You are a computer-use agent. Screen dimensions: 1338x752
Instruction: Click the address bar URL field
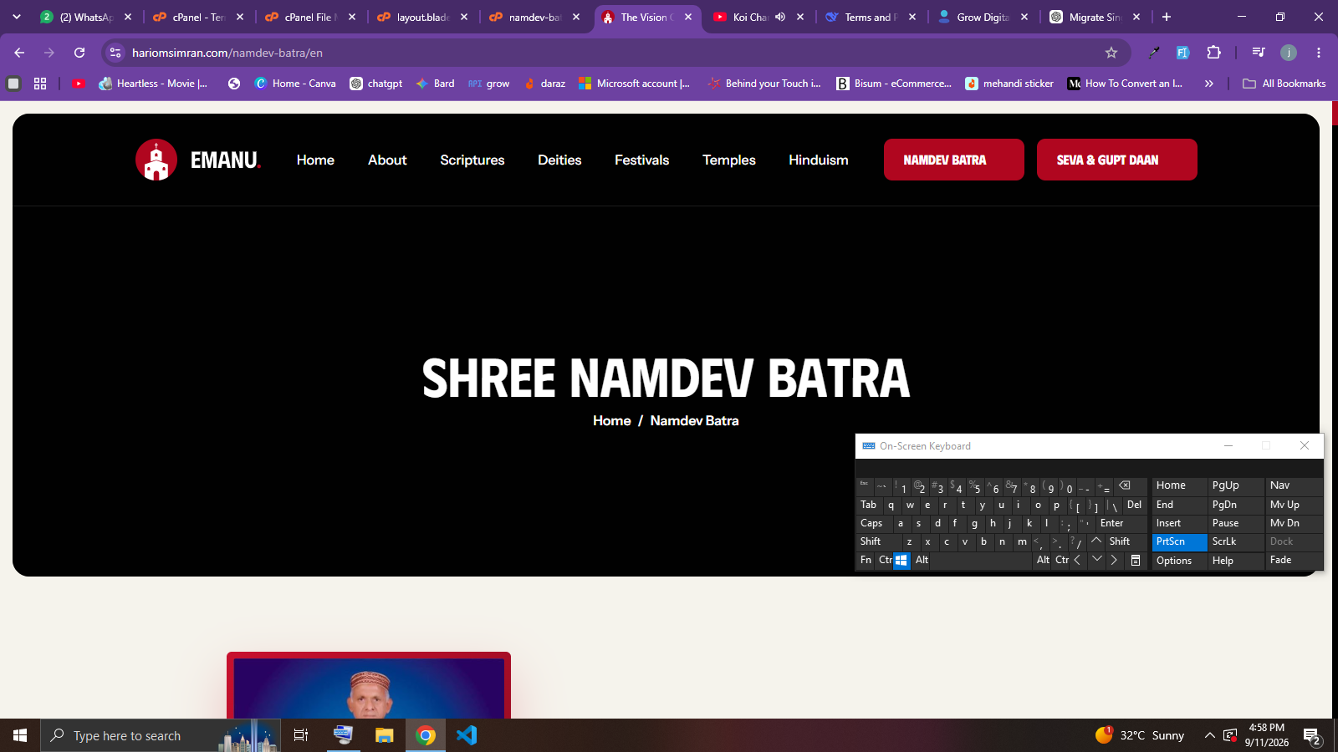[615, 53]
